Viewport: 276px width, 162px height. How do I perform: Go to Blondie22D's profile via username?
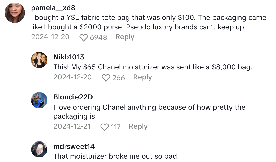73,97
